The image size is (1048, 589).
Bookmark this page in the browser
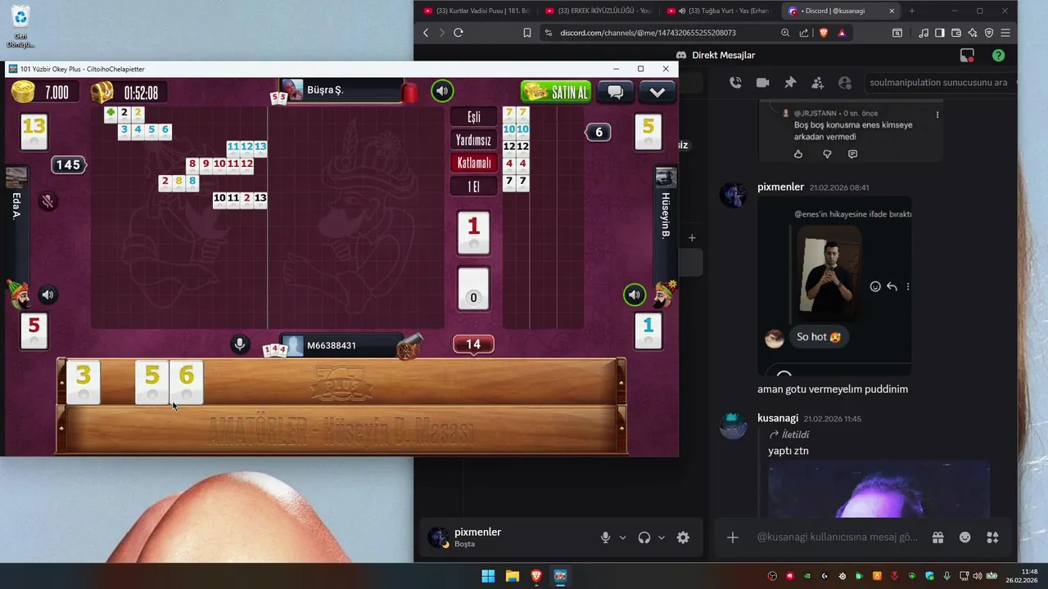point(527,33)
